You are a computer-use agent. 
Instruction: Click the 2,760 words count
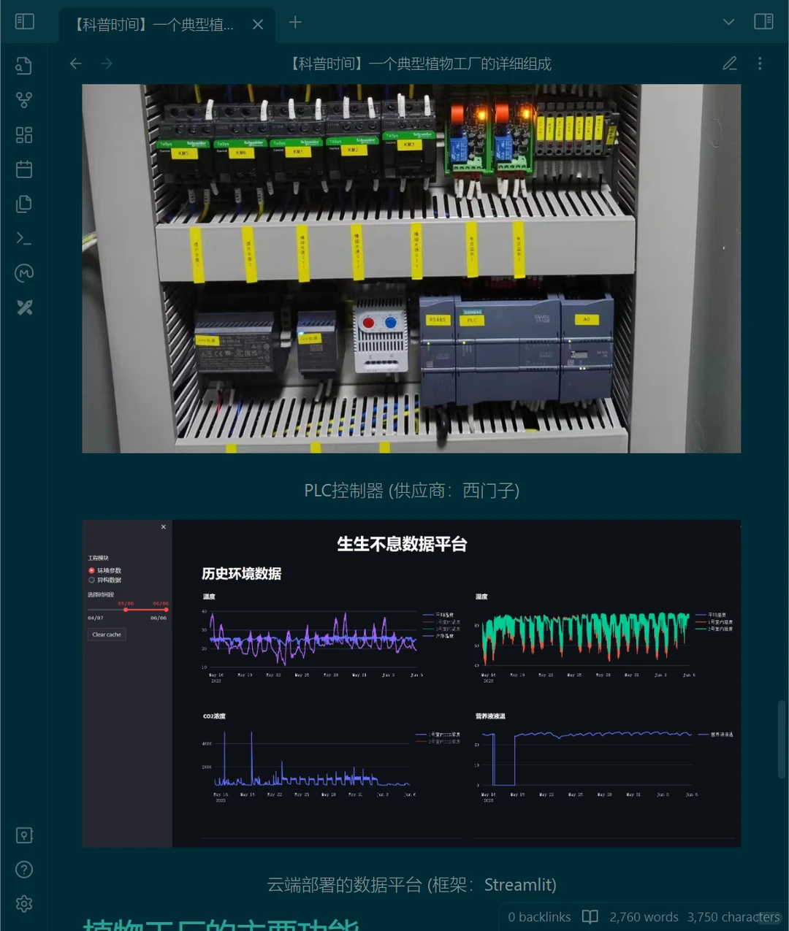click(x=644, y=916)
